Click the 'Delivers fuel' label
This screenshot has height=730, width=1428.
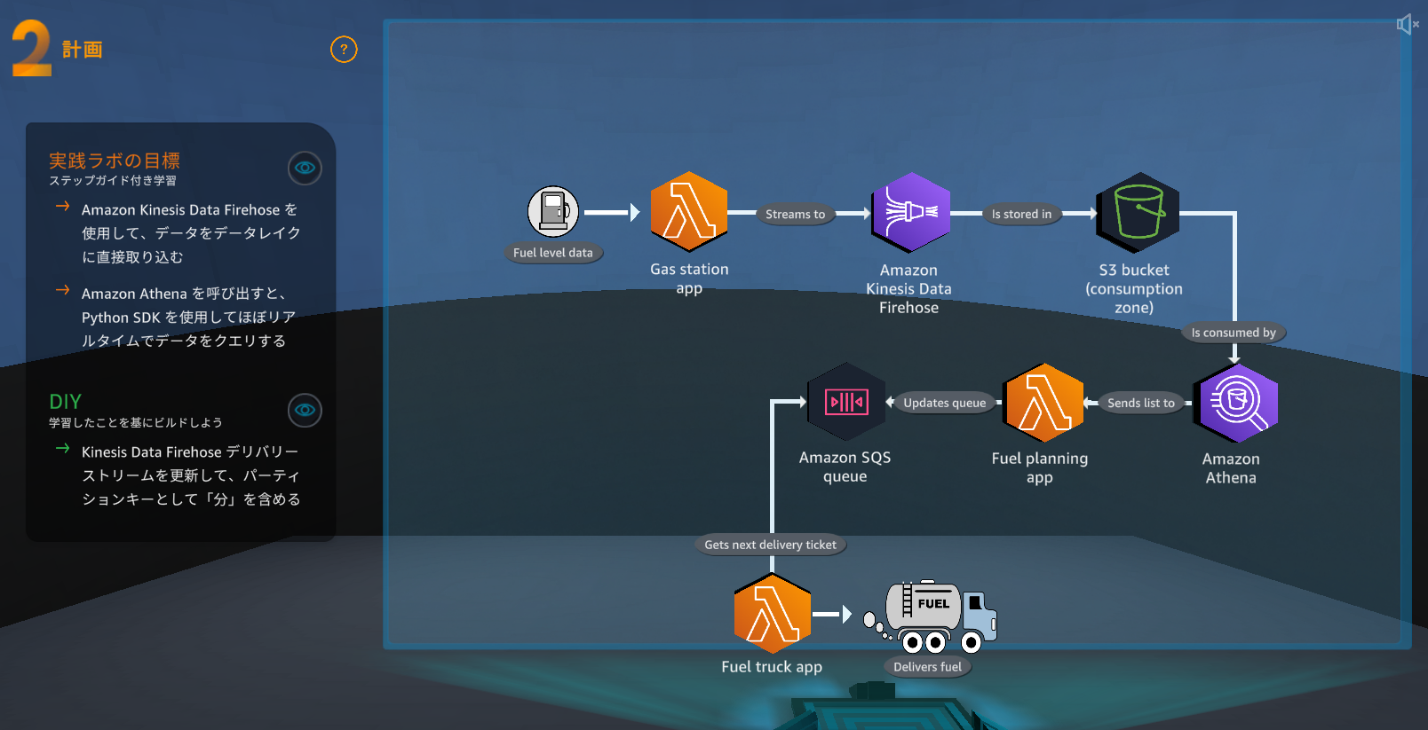(927, 667)
